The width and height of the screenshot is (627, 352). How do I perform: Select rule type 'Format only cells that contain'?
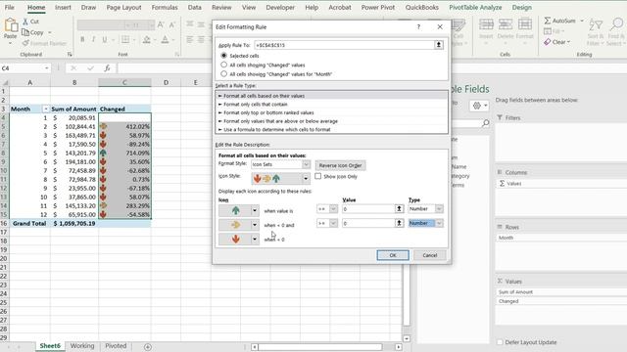pyautogui.click(x=256, y=105)
